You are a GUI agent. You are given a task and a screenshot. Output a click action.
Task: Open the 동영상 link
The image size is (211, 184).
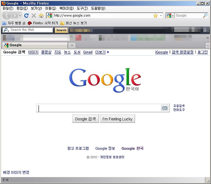click(x=46, y=52)
